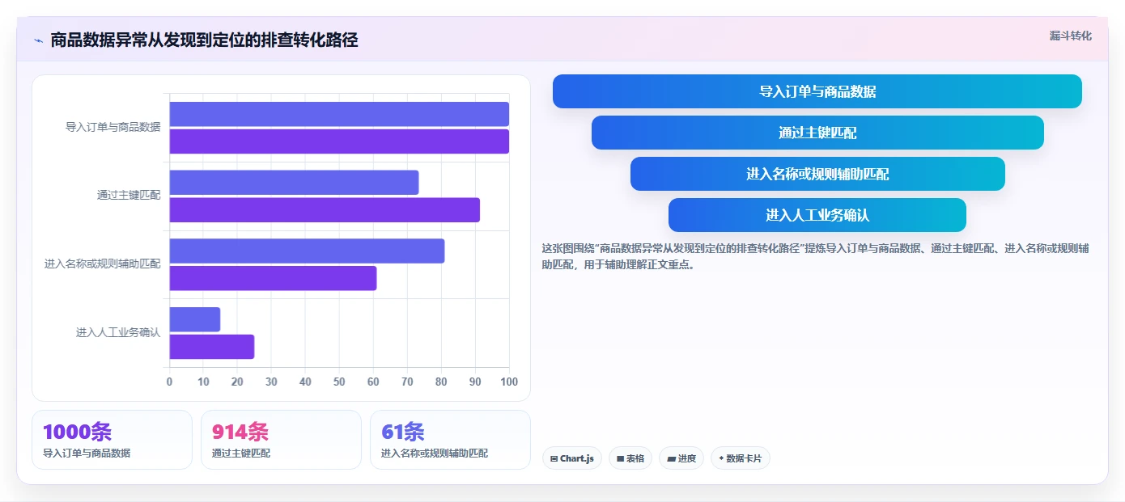
Task: Click the x-axis tick label 70
Action: point(407,382)
